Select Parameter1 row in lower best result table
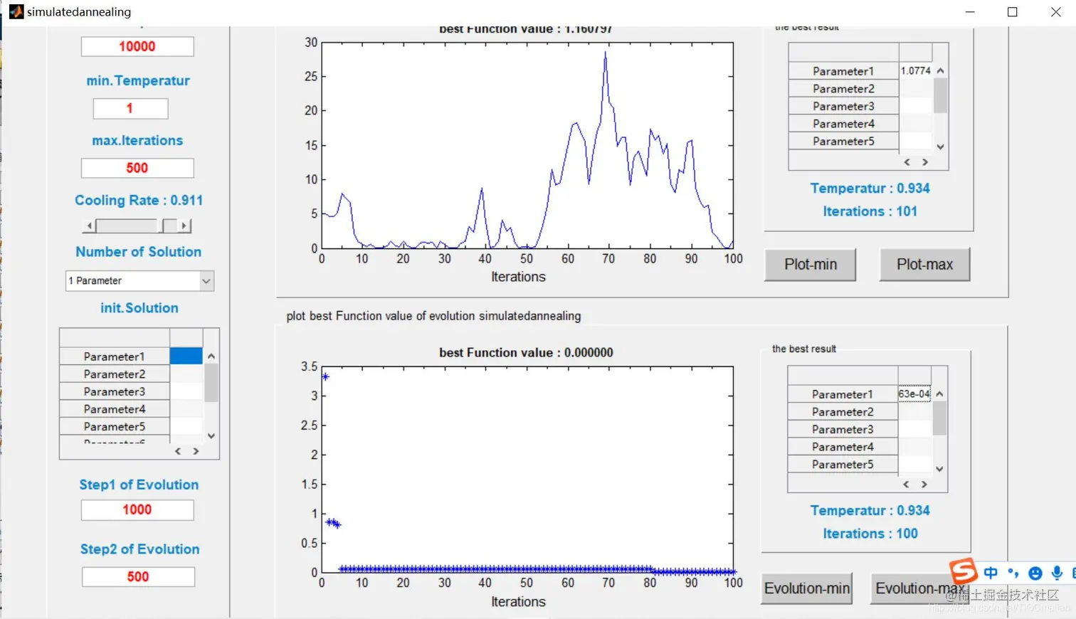This screenshot has width=1076, height=619. 843,394
